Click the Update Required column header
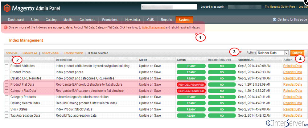This screenshot has height=128, width=308. point(220,60)
